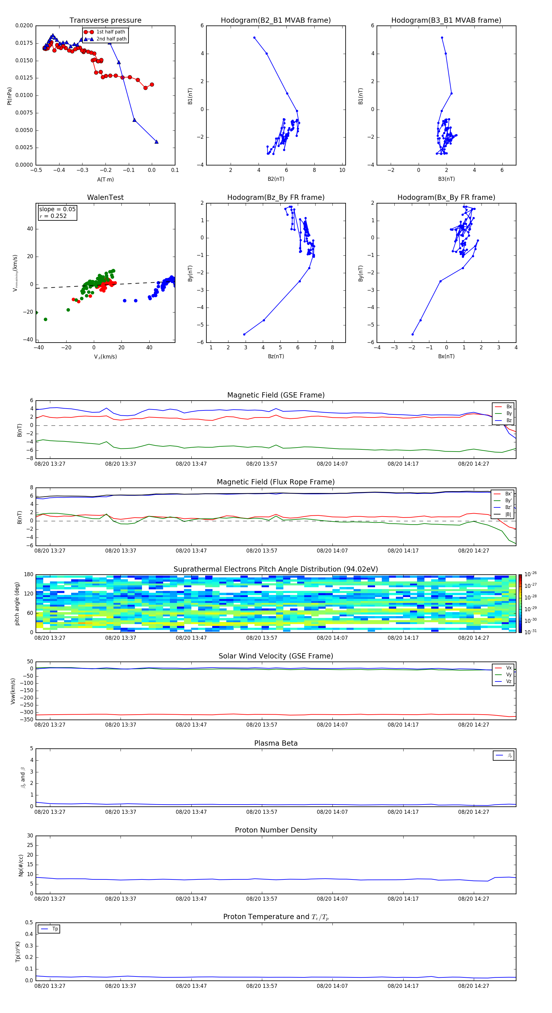Click the rightmost red circle in Transverse pressure plot

(152, 84)
